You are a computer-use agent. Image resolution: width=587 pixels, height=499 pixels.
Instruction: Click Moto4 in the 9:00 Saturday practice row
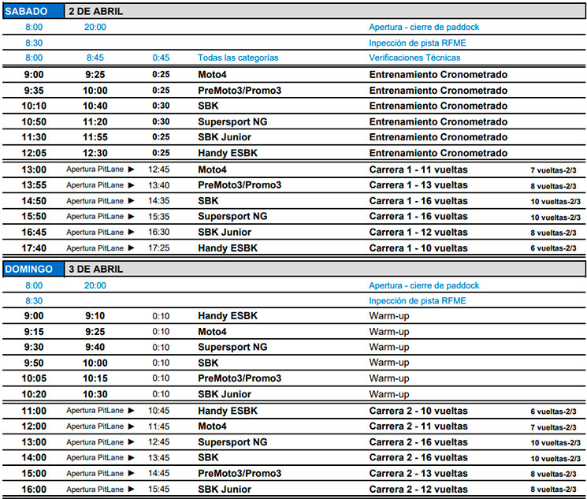212,75
